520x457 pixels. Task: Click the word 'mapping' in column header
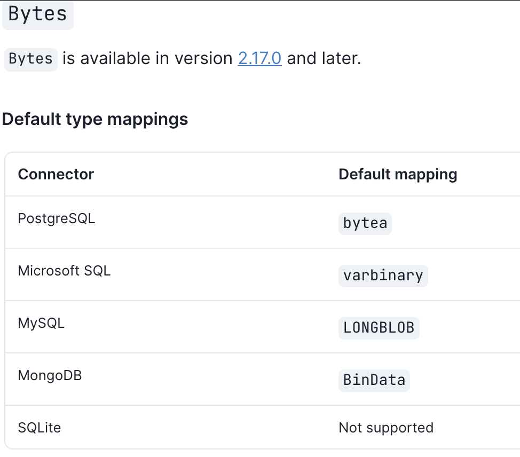click(x=426, y=175)
